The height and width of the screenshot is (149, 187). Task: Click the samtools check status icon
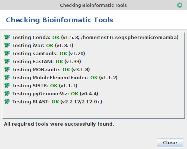pos(7,53)
